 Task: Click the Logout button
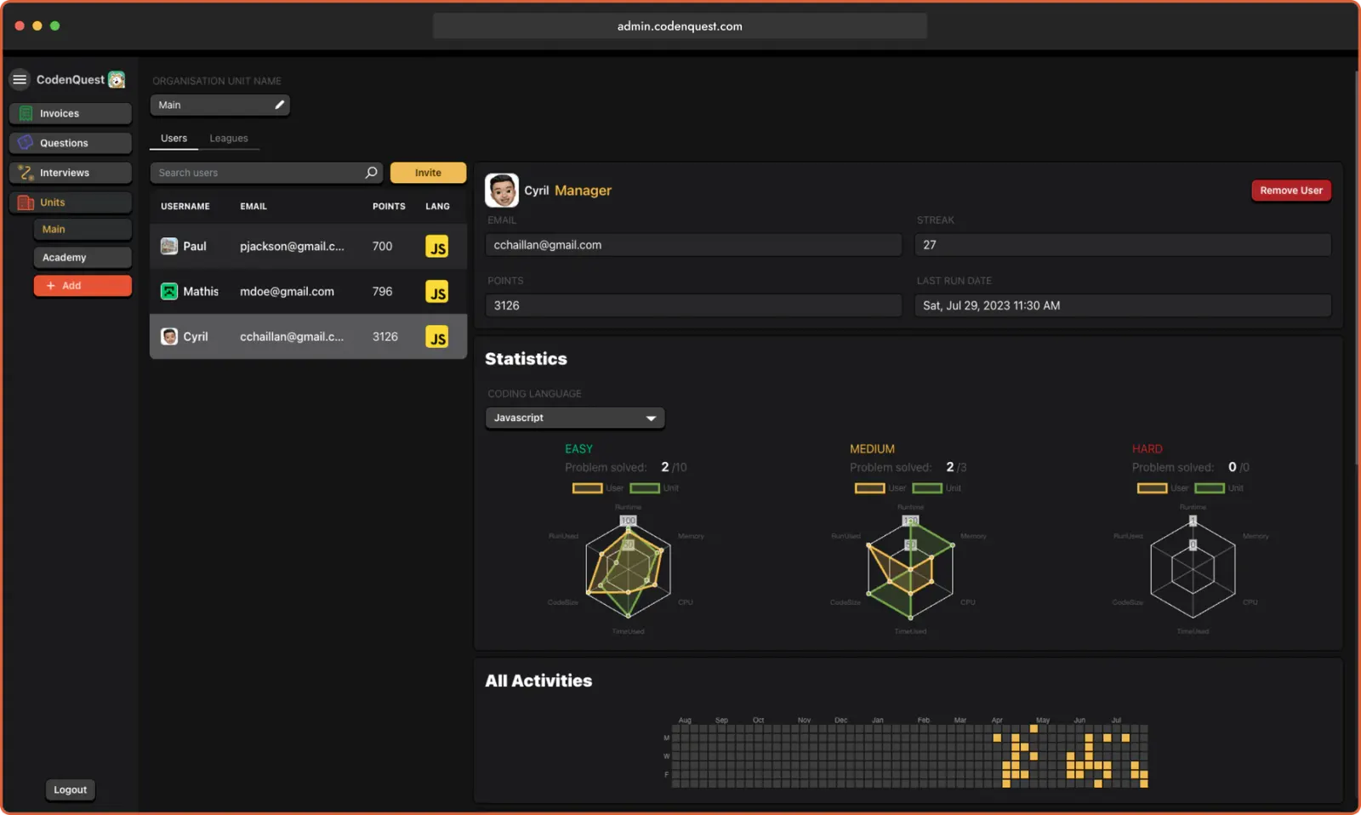coord(70,789)
